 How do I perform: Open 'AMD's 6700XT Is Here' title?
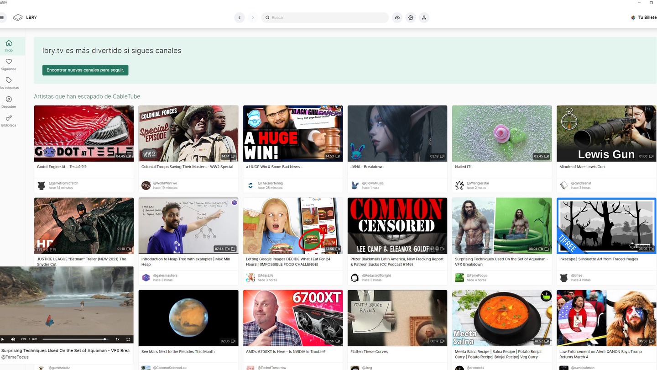286,352
